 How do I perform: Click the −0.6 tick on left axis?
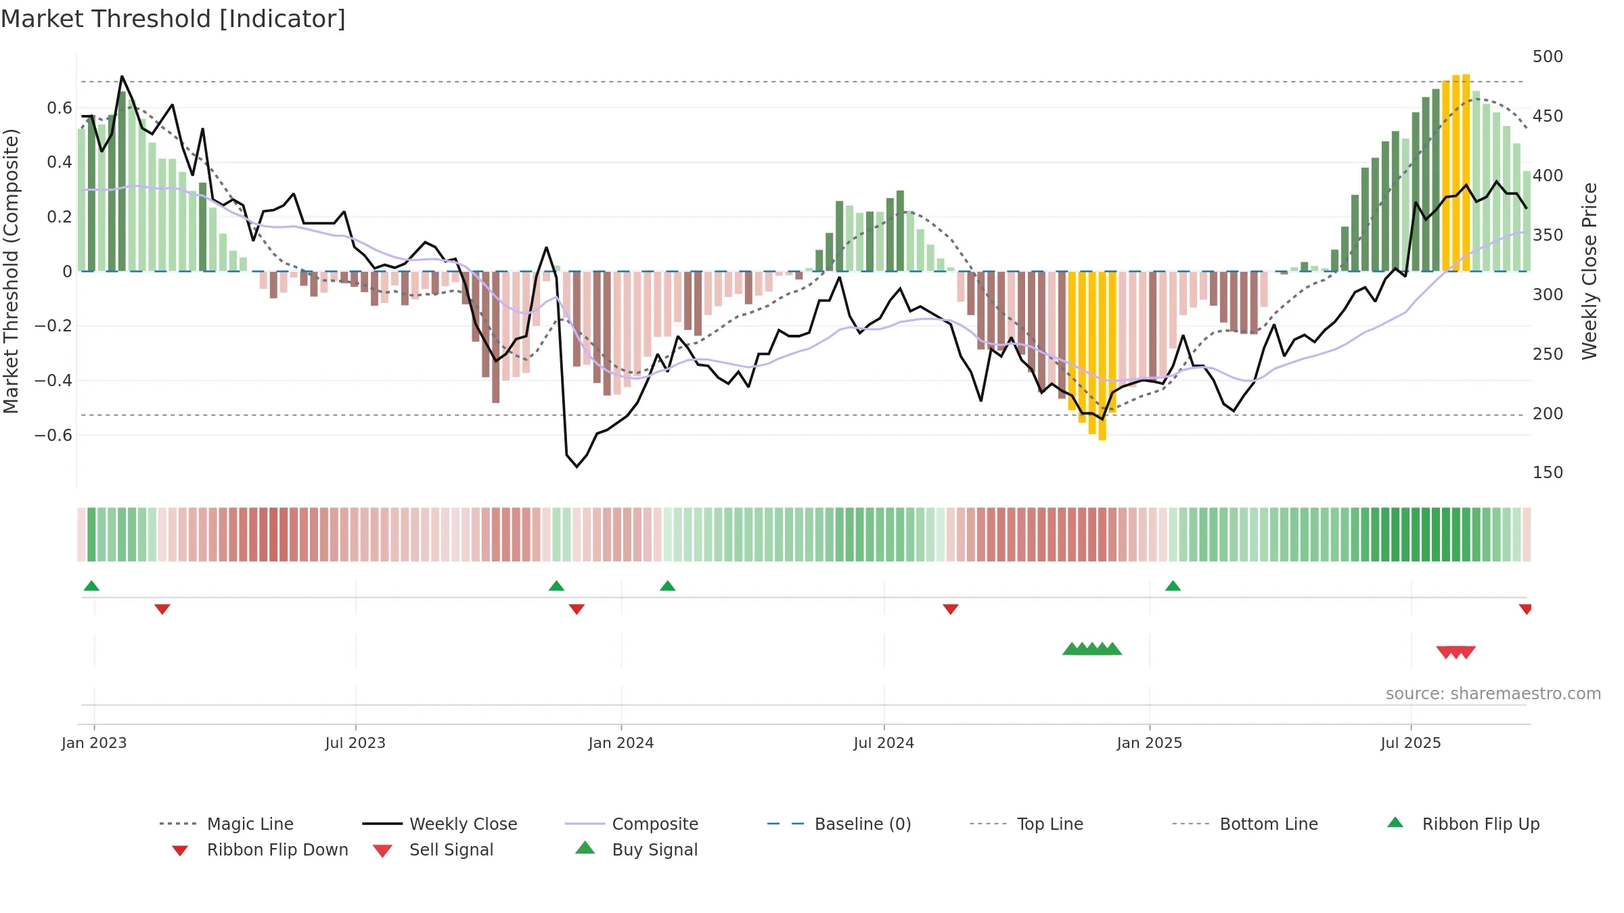53,435
